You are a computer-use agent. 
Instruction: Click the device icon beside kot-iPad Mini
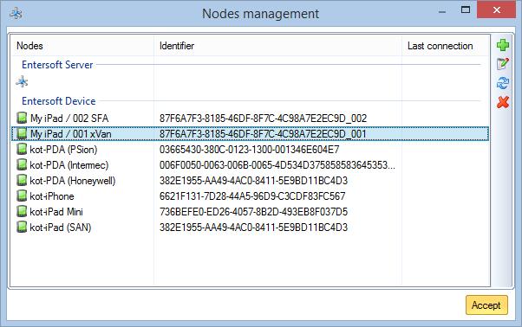(x=22, y=211)
